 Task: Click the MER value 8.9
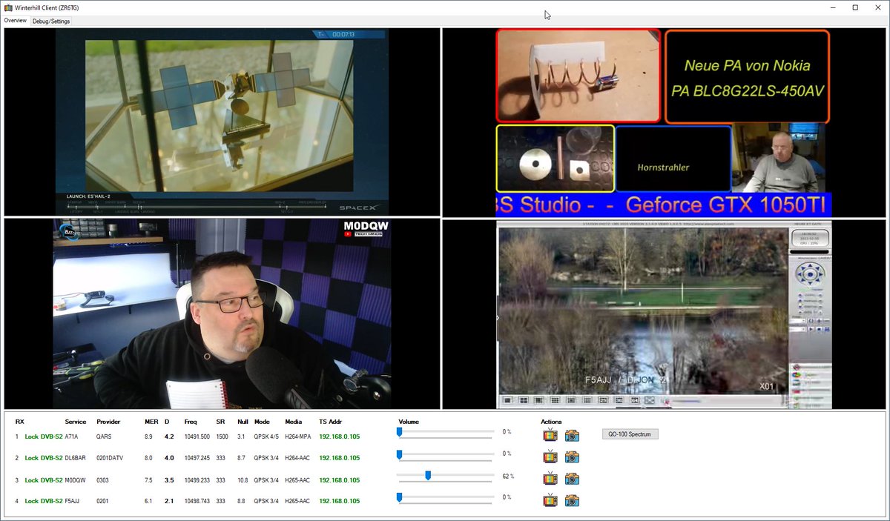(148, 437)
